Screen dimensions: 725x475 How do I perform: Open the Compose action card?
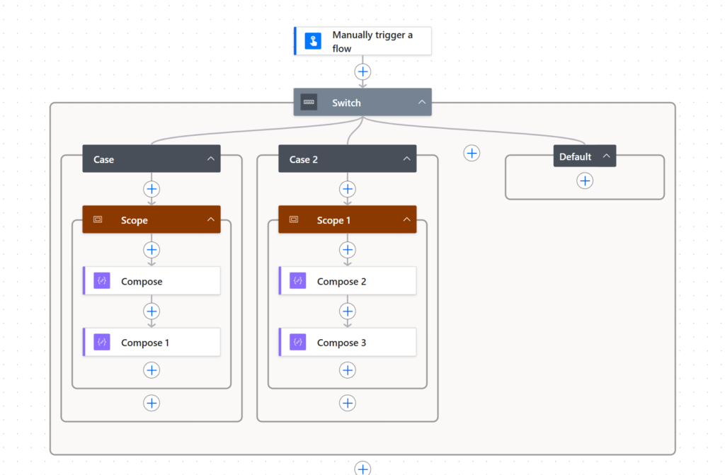click(152, 281)
